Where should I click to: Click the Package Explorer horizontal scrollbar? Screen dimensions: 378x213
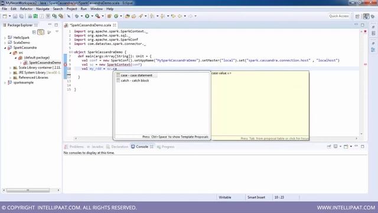[28, 191]
